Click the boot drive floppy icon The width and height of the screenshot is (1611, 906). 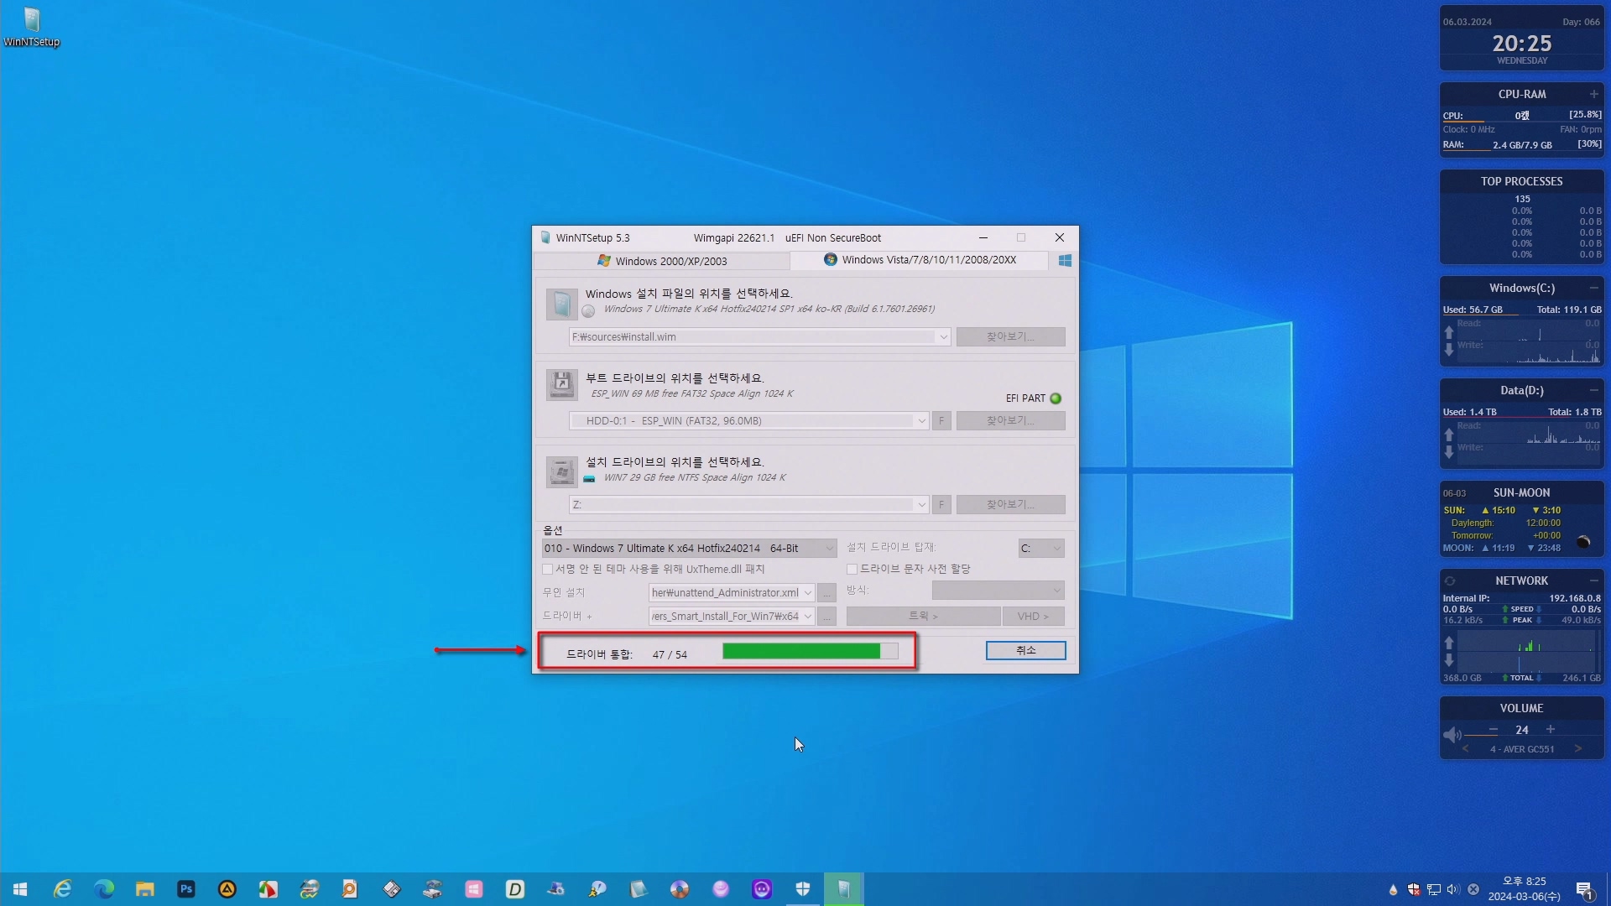click(x=561, y=384)
